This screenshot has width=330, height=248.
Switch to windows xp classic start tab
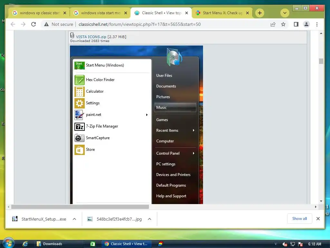pyautogui.click(x=39, y=13)
